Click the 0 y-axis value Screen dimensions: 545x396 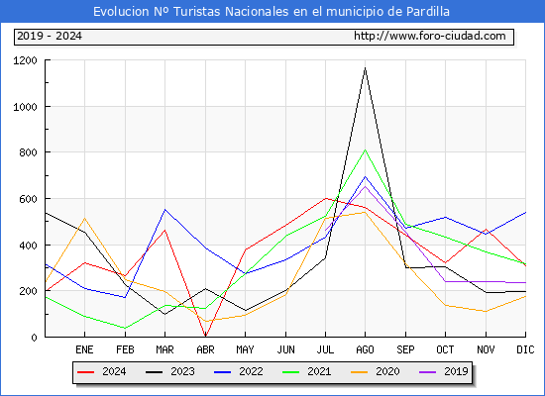click(x=34, y=338)
